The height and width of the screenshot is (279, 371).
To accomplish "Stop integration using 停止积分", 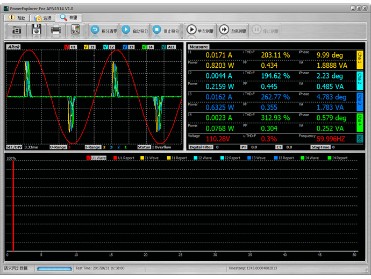I will click(166, 31).
